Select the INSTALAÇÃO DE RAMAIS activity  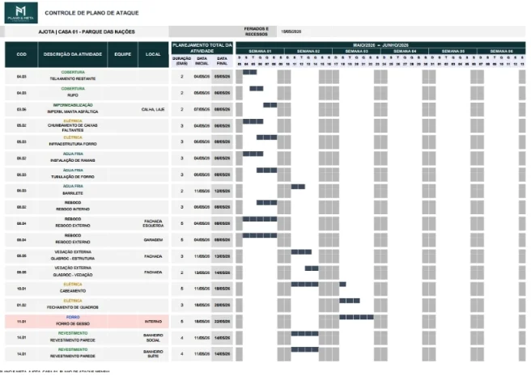(x=73, y=160)
